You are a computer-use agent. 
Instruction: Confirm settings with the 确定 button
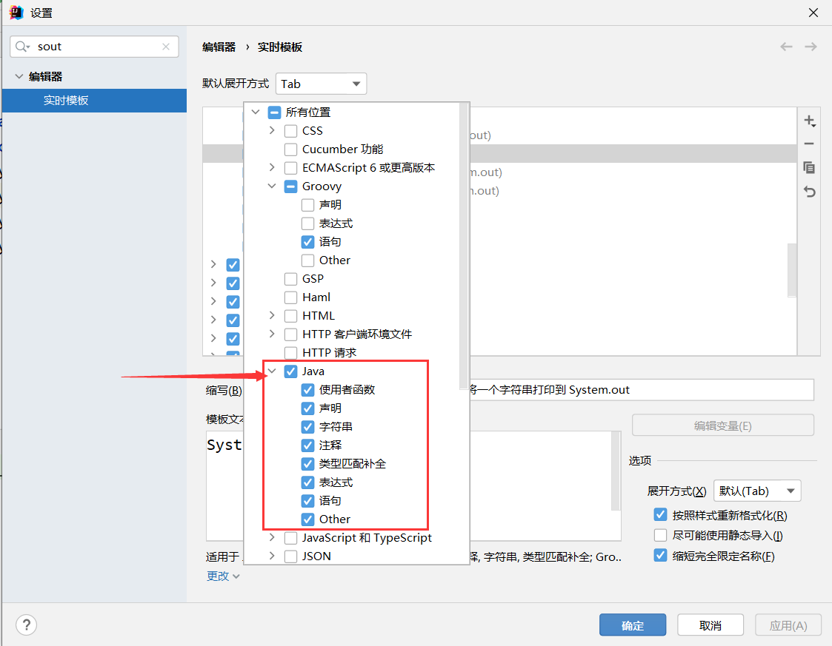(633, 625)
